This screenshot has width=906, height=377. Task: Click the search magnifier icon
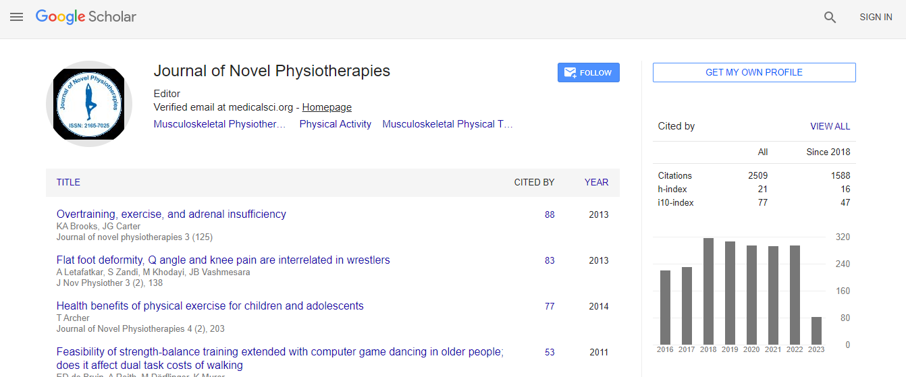830,18
